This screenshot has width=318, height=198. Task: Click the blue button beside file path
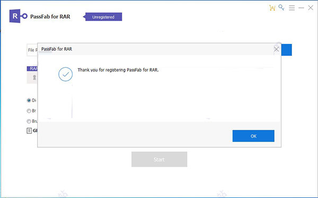[286, 50]
